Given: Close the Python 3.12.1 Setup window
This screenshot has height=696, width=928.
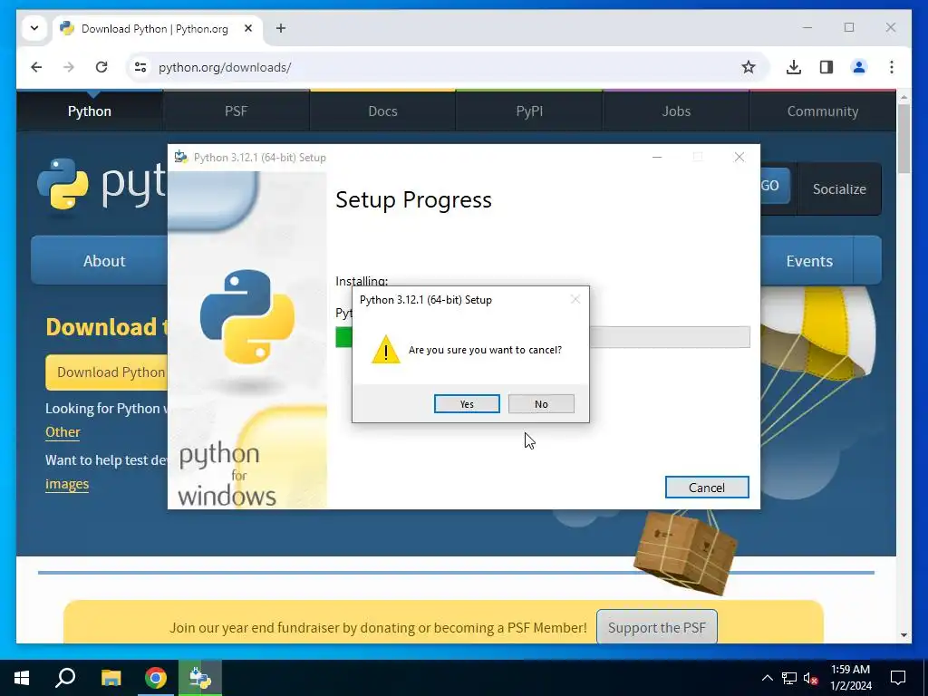Looking at the screenshot, I should [739, 157].
